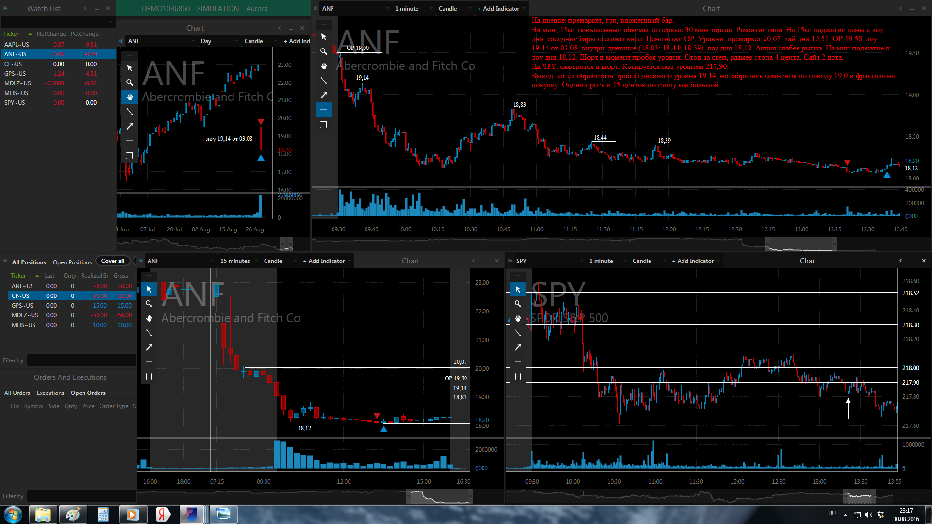Viewport: 932px width, 524px height.
Task: Choose horizontal line tool in SPY chart
Action: tap(518, 362)
